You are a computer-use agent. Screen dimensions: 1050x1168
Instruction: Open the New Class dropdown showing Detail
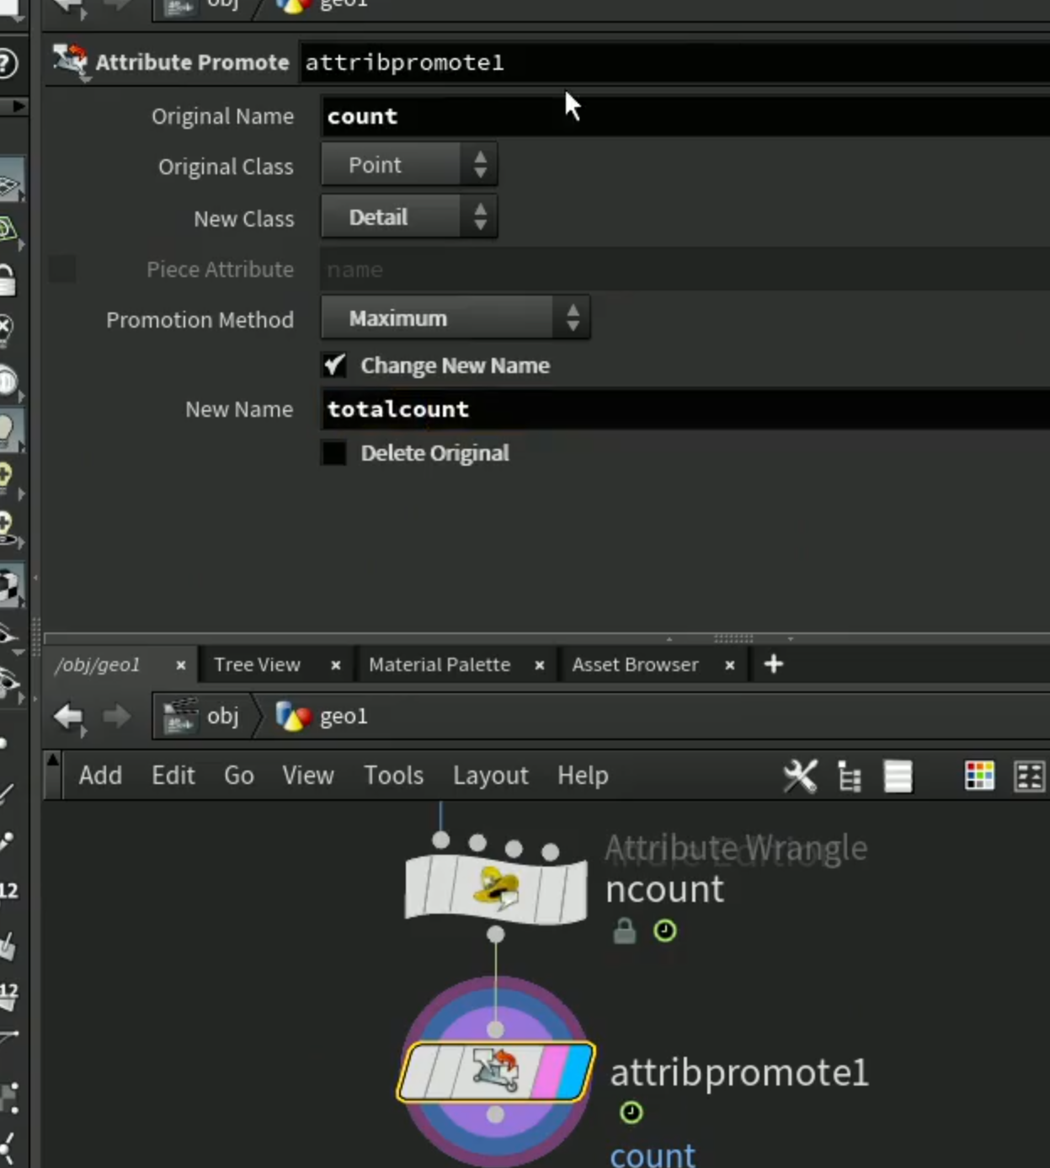[409, 217]
